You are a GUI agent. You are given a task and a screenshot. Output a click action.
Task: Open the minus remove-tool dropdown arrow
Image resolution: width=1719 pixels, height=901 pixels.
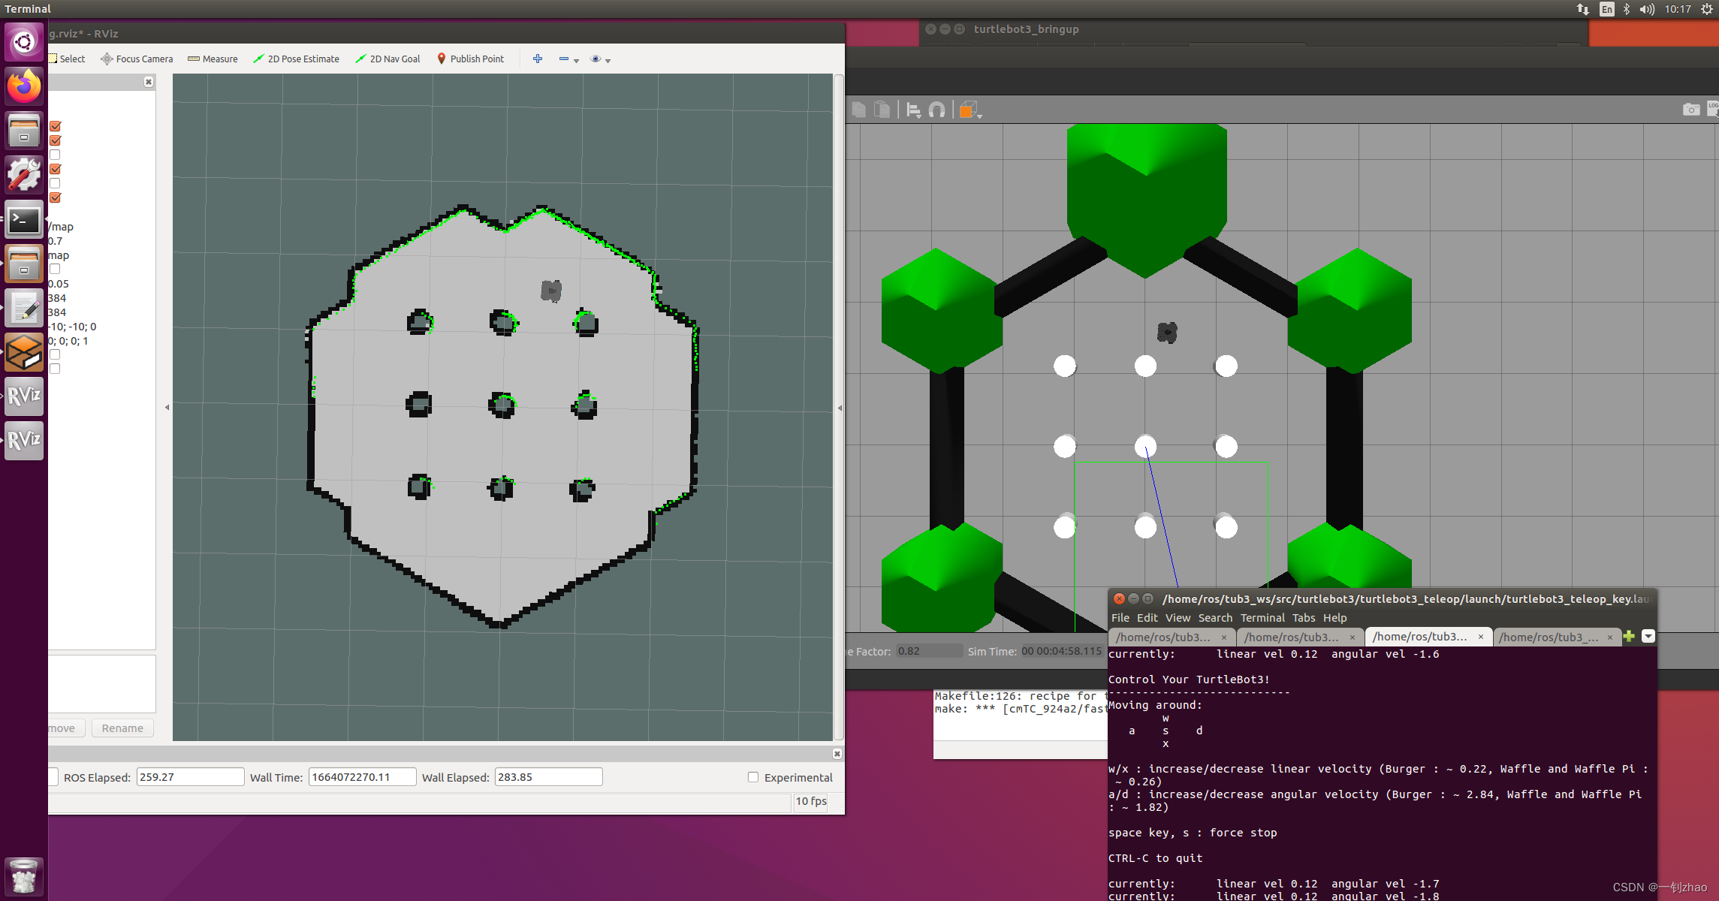[x=576, y=60]
